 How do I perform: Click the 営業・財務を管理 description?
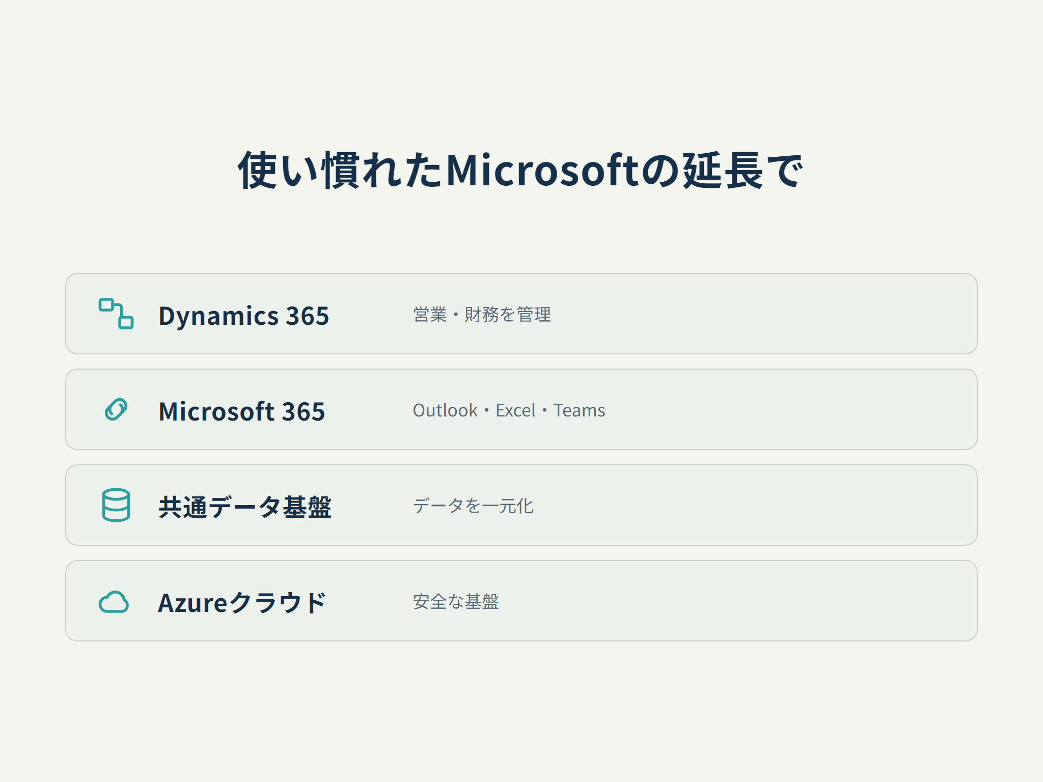click(x=482, y=315)
